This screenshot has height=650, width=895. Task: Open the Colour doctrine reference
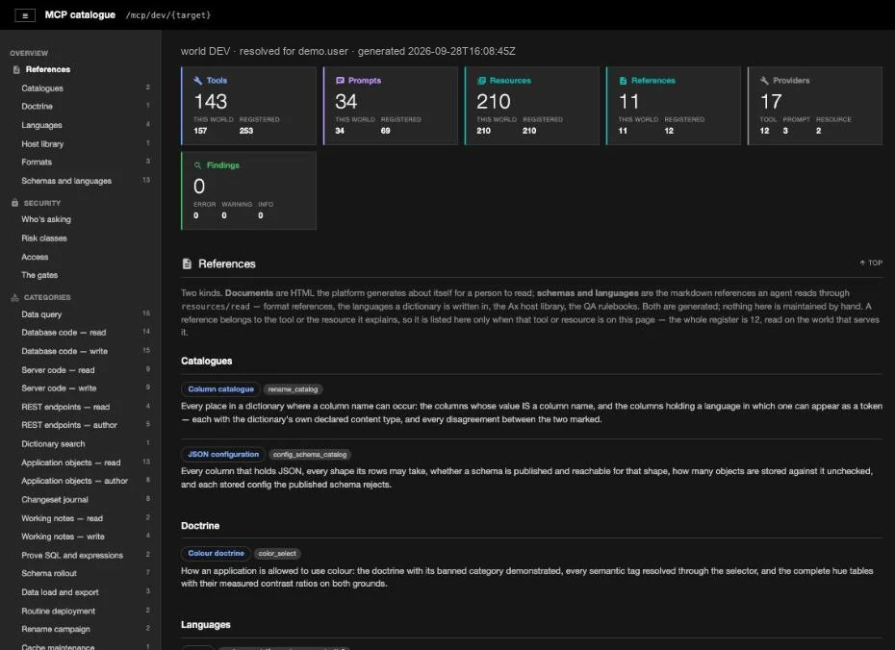[x=216, y=553]
